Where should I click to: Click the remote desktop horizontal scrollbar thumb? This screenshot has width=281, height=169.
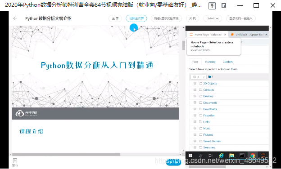pos(207,167)
